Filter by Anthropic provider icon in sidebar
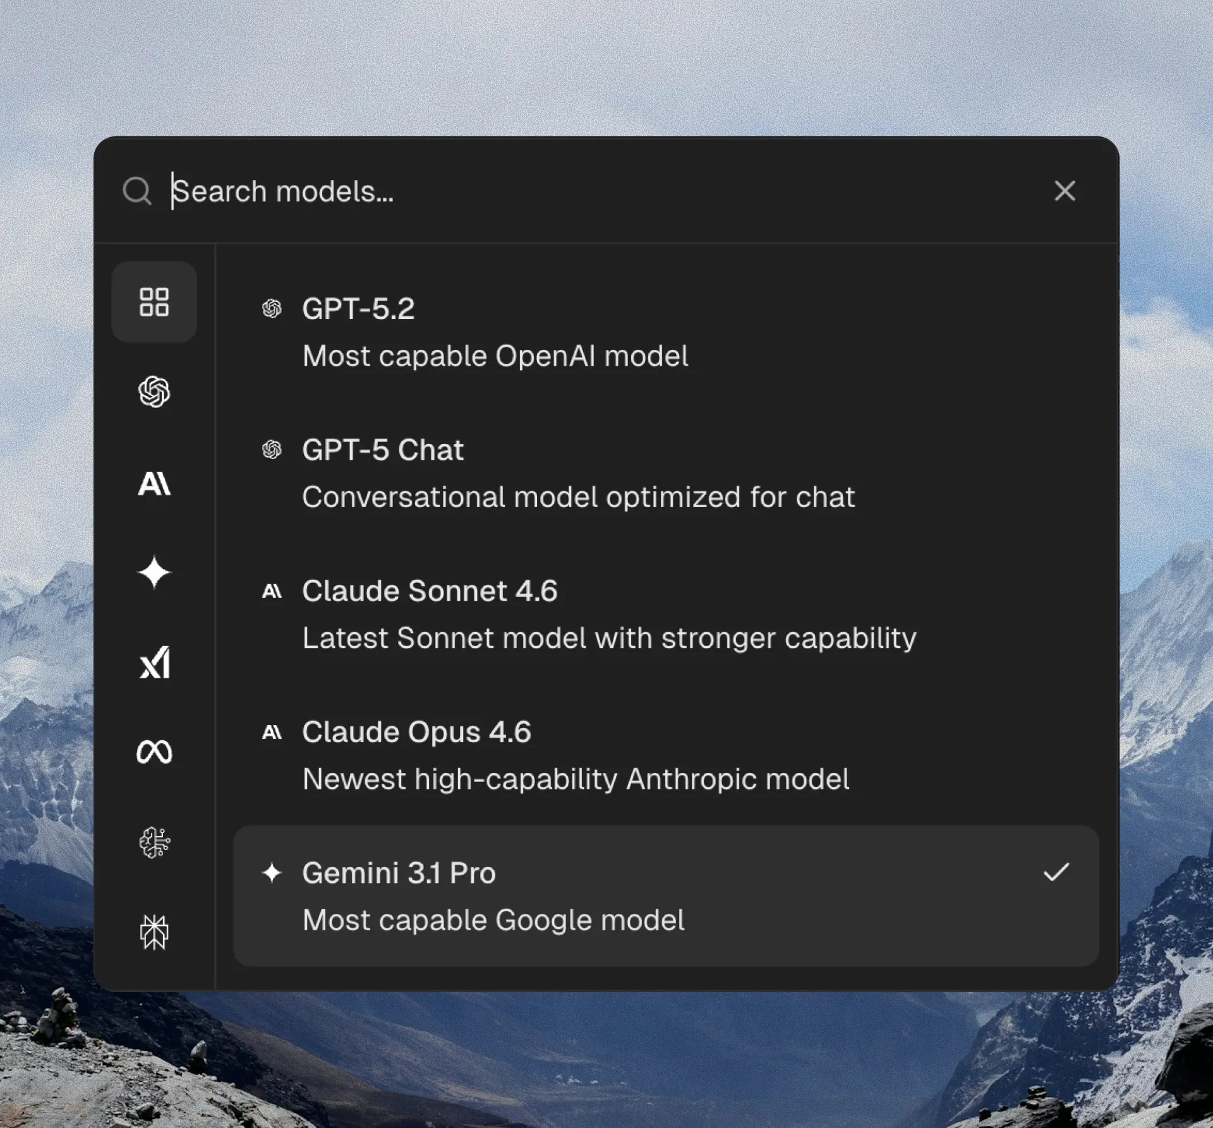 (154, 484)
